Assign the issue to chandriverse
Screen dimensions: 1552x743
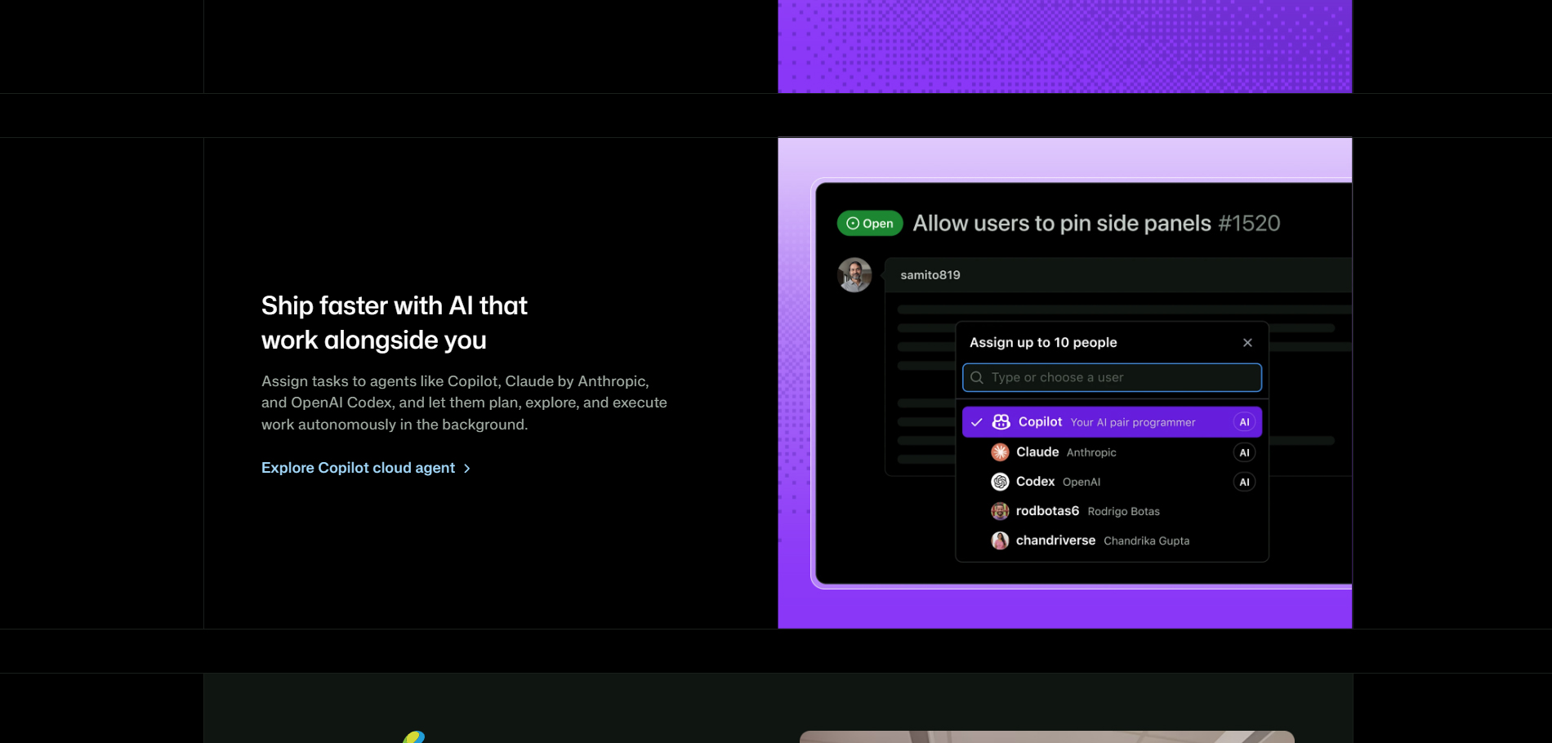point(1112,541)
